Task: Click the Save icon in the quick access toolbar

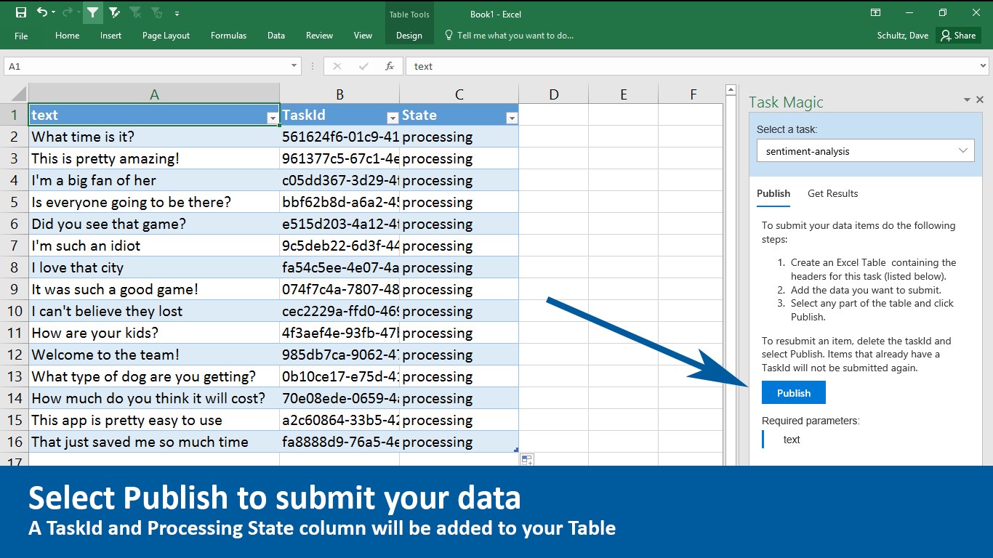Action: (20, 13)
